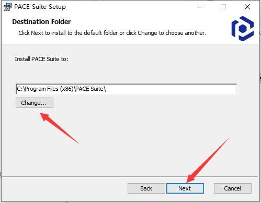Open the folder browser with Change...
This screenshot has height=203, width=261.
[35, 103]
